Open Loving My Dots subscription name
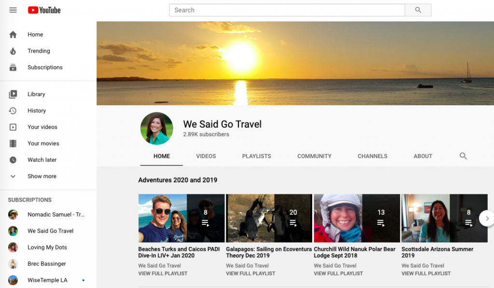 (x=47, y=247)
